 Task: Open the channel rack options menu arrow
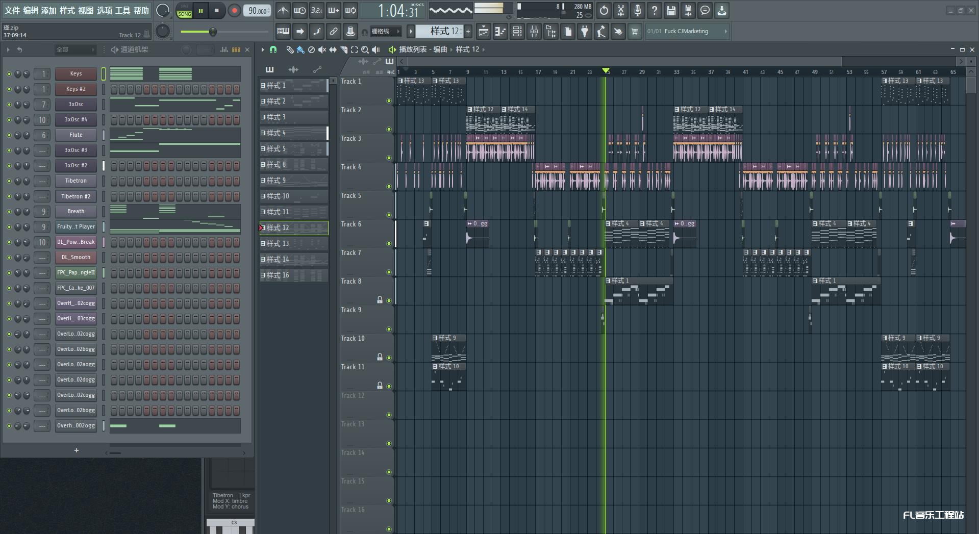8,49
